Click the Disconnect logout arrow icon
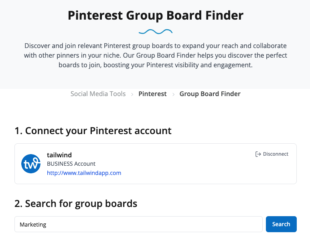Image resolution: width=310 pixels, height=251 pixels. 258,154
